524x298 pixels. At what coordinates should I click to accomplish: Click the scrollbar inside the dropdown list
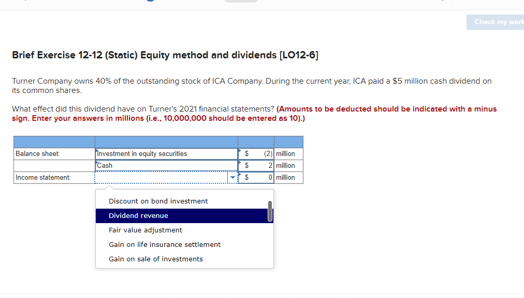269,212
